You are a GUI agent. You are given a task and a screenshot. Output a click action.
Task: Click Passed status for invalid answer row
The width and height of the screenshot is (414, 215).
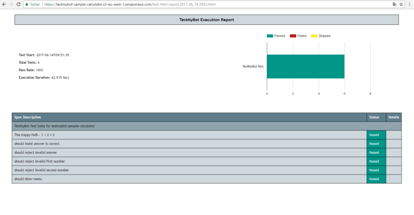pos(376,152)
